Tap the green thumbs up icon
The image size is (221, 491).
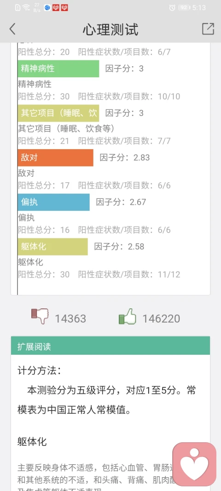pyautogui.click(x=128, y=316)
